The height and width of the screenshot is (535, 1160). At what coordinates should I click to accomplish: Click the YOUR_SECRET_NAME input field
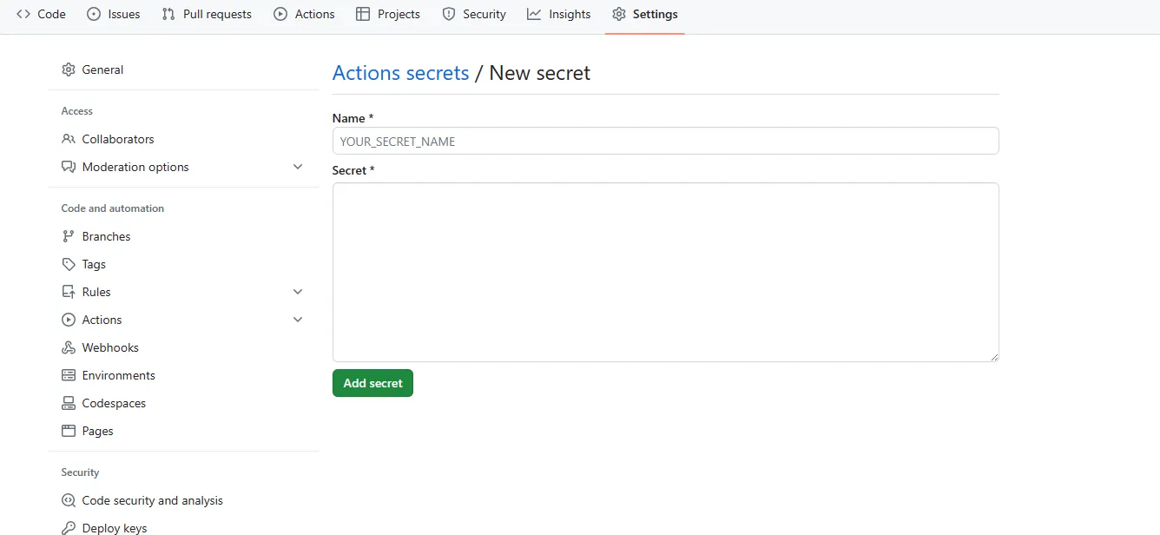point(664,141)
